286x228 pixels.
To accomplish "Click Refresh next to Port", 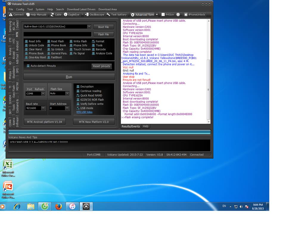I will pyautogui.click(x=39, y=89).
